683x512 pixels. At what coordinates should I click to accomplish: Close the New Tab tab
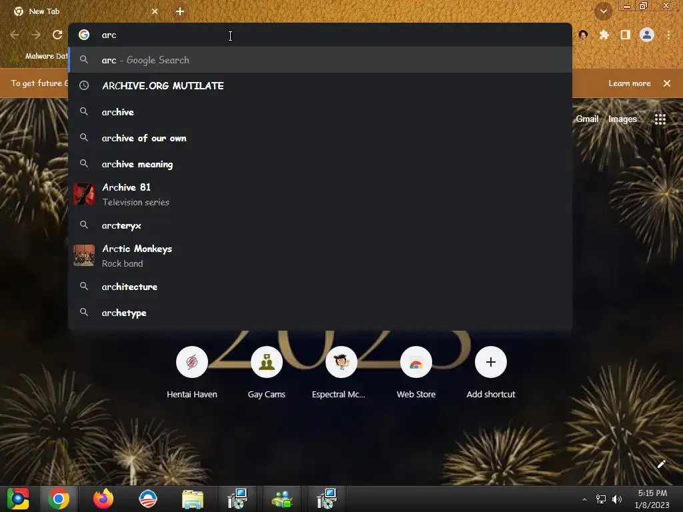(155, 11)
